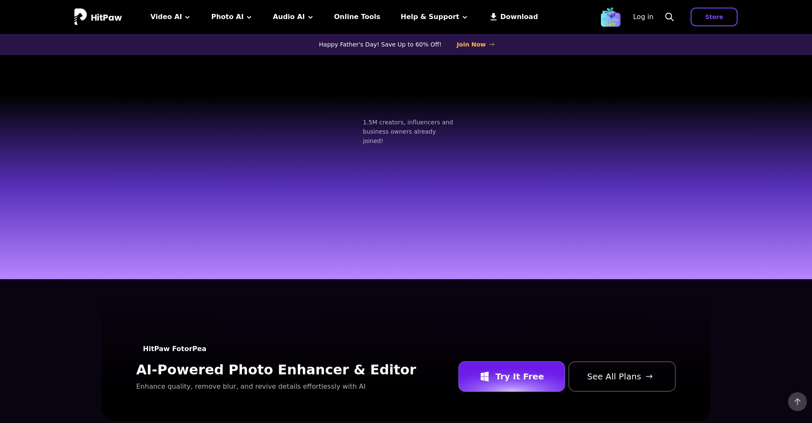
Task: Click the 1.5M creators text
Action: pos(408,132)
